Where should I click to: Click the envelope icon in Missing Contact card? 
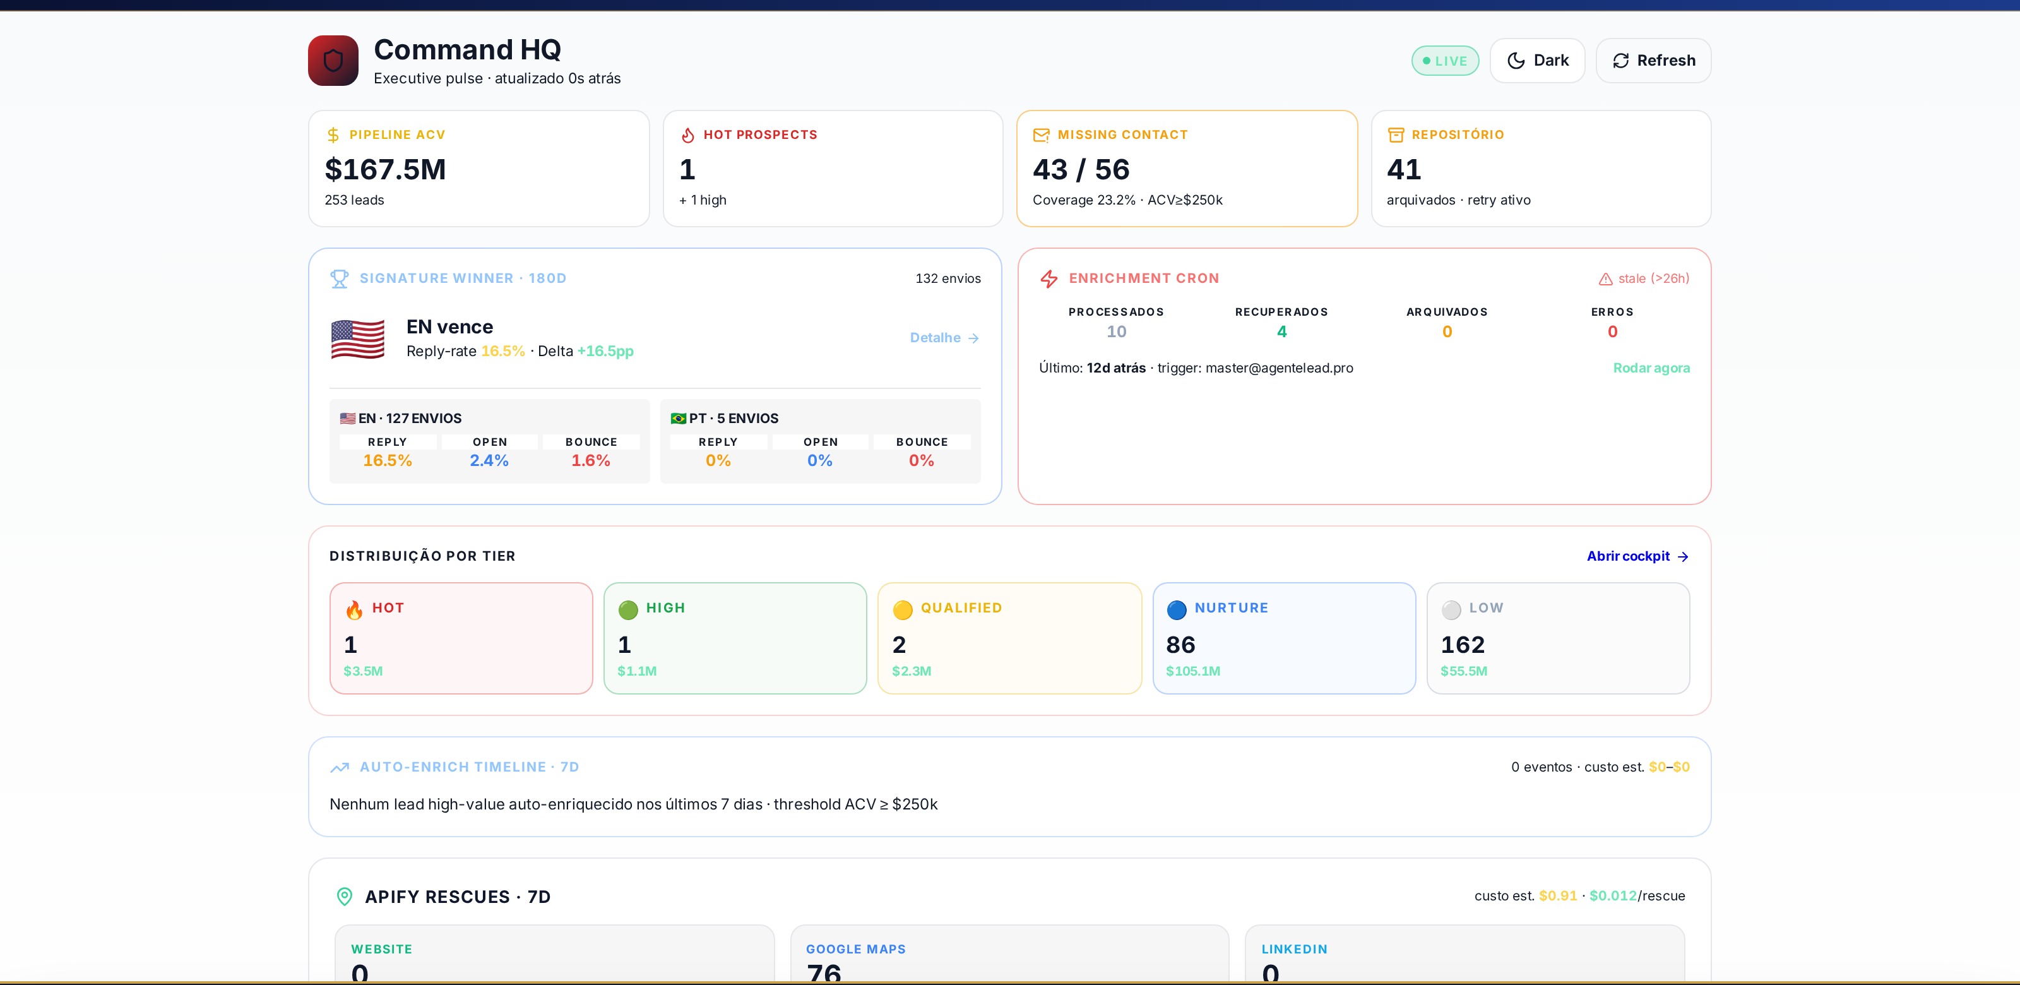1042,135
